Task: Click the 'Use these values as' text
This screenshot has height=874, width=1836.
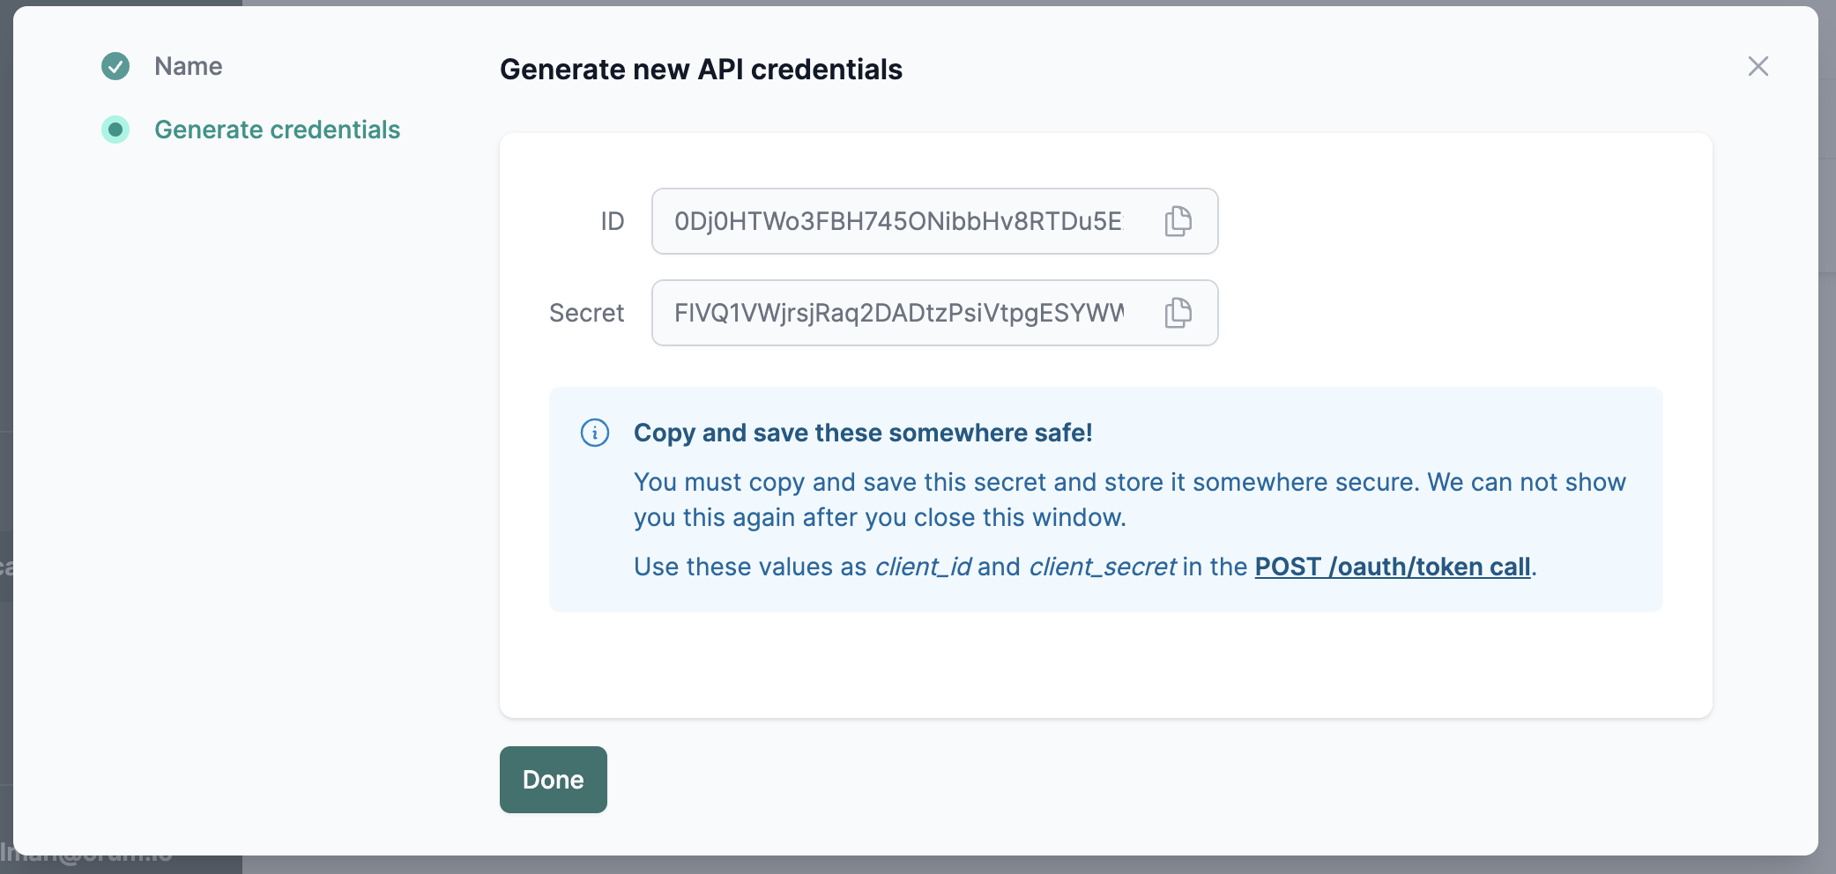Action: click(749, 567)
